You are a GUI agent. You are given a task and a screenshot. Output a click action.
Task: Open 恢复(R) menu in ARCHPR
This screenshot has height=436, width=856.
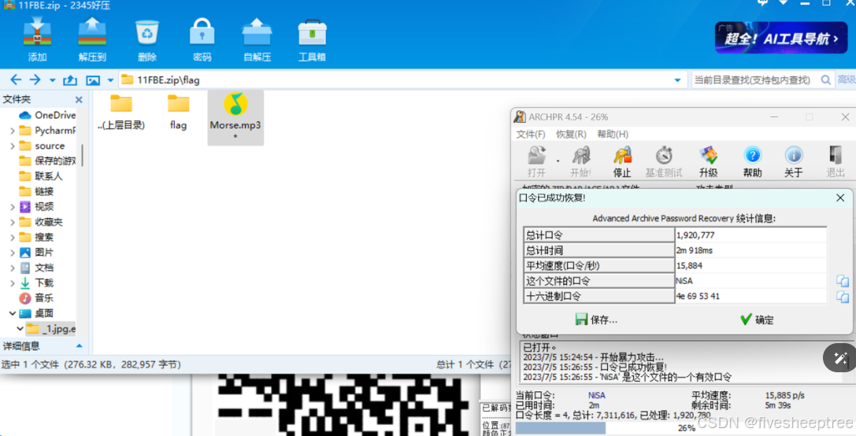click(x=571, y=135)
